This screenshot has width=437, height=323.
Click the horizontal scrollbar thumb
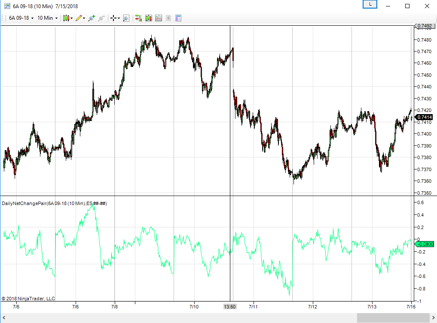[393, 317]
